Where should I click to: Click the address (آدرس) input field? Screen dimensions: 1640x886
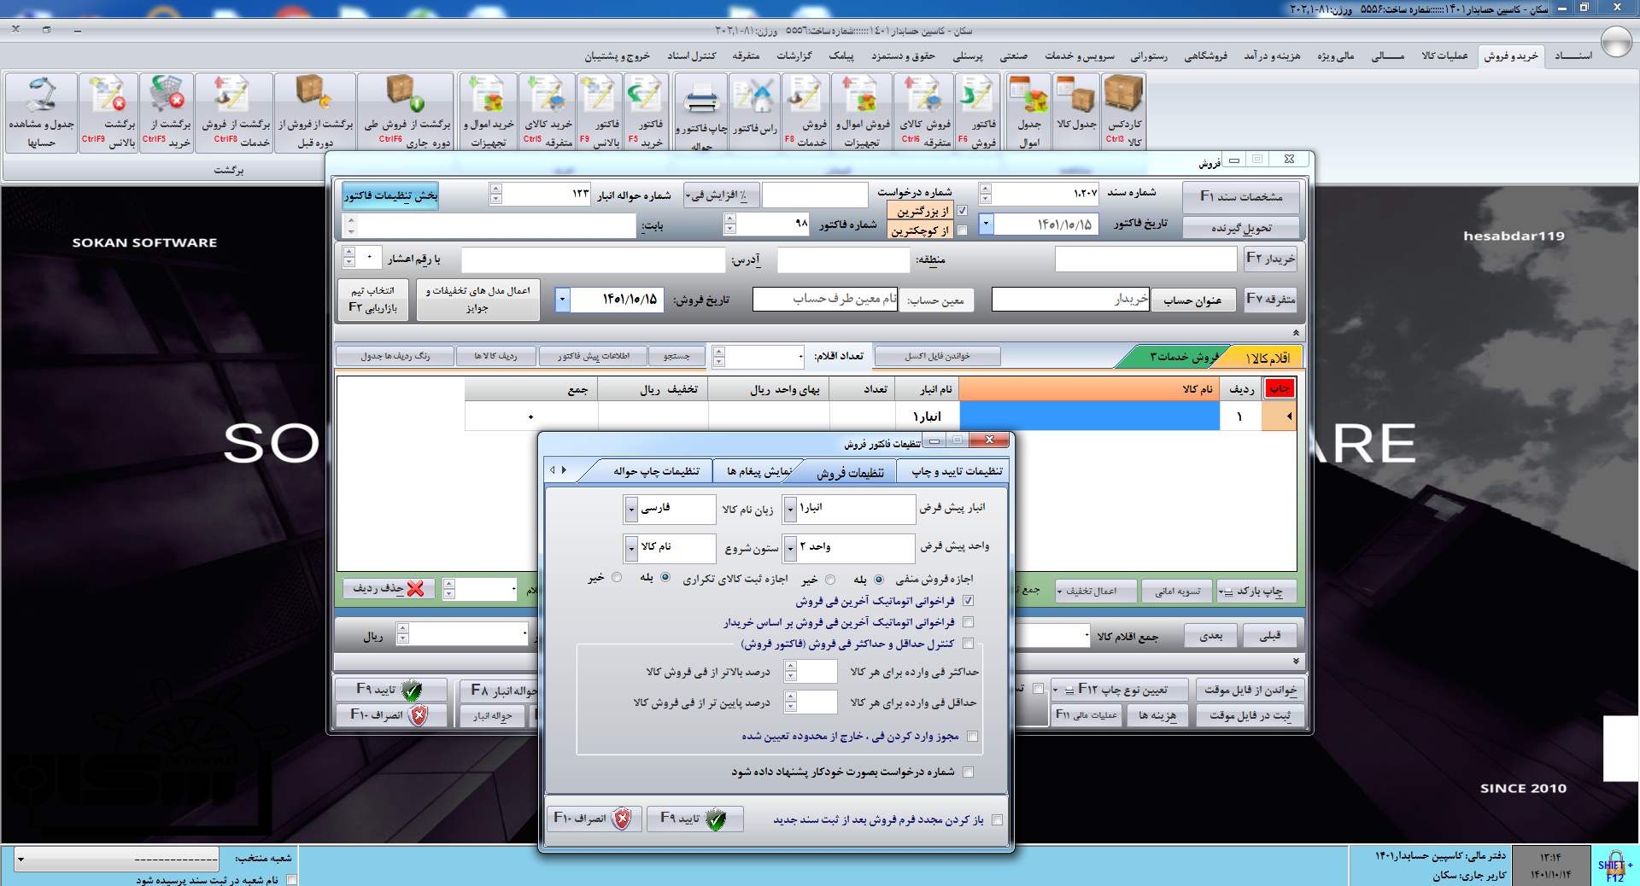pyautogui.click(x=593, y=259)
